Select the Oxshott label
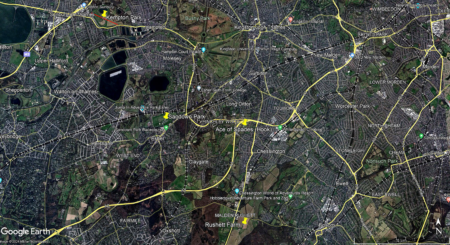 (171, 231)
